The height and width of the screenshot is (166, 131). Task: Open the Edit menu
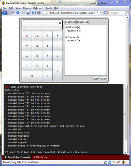(11, 8)
